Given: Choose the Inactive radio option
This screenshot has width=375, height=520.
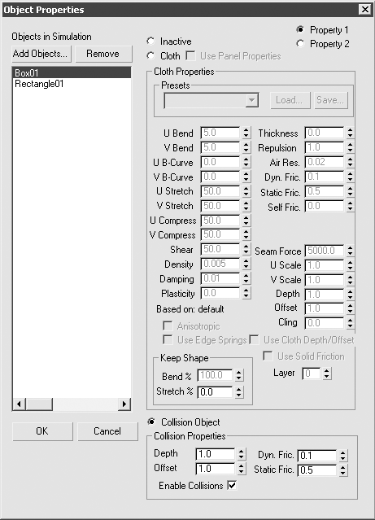Looking at the screenshot, I should 150,42.
